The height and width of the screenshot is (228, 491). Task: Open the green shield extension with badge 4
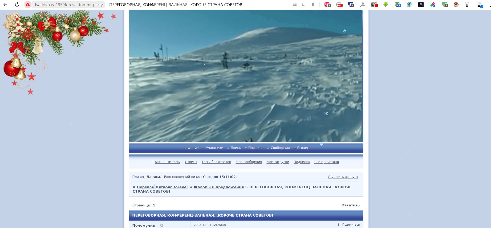click(445, 5)
